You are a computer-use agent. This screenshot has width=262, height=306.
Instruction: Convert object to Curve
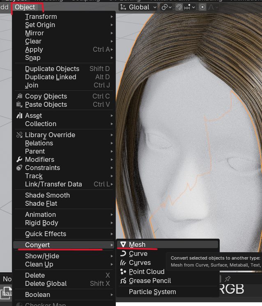point(138,254)
